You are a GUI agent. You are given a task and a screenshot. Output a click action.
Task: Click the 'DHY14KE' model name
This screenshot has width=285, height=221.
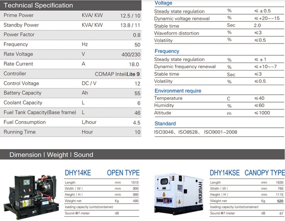[78, 173]
